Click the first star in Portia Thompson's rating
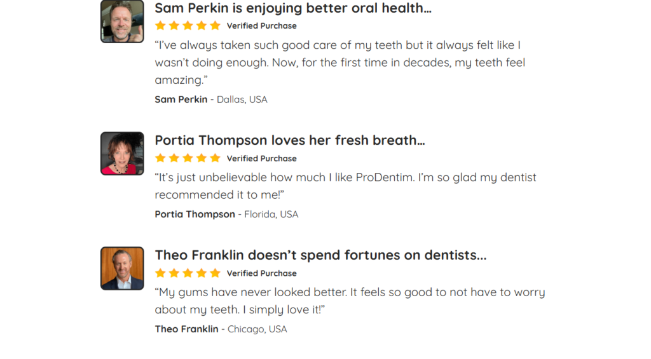This screenshot has width=651, height=359. 160,158
